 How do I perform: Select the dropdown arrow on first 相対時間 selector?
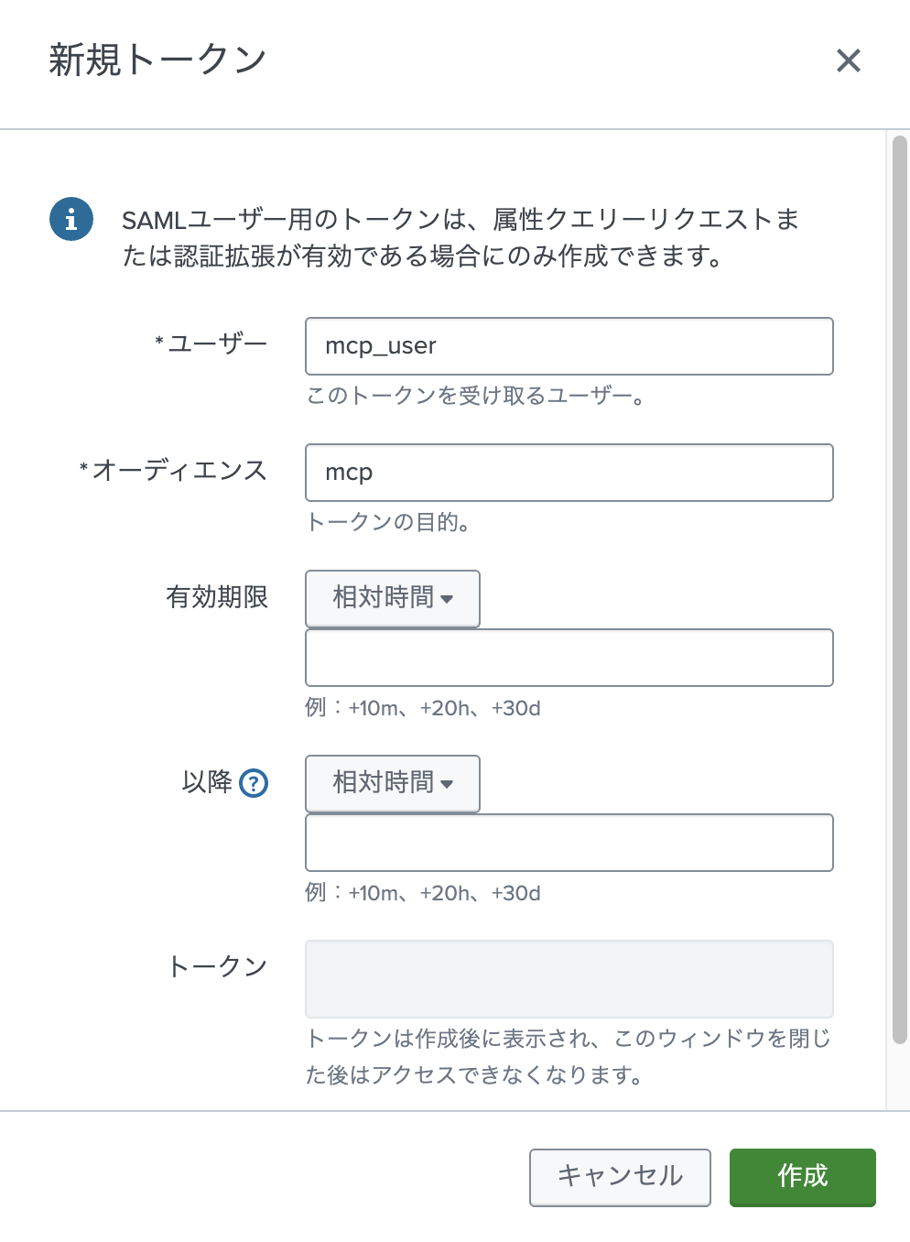coord(448,600)
